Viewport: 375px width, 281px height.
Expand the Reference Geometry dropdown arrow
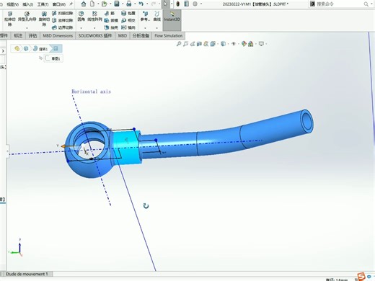point(145,28)
